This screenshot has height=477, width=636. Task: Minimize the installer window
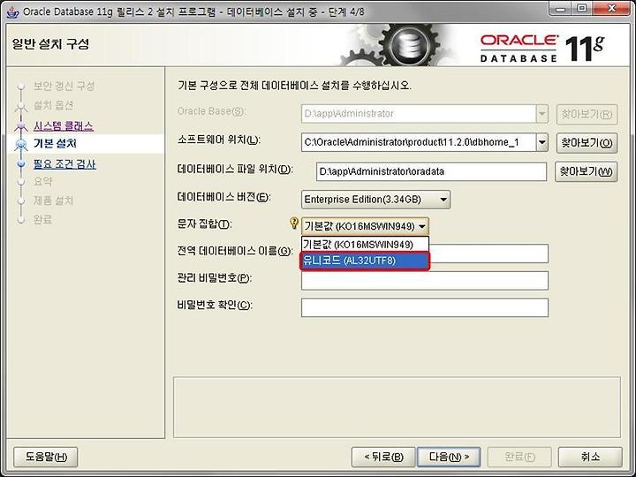[562, 9]
